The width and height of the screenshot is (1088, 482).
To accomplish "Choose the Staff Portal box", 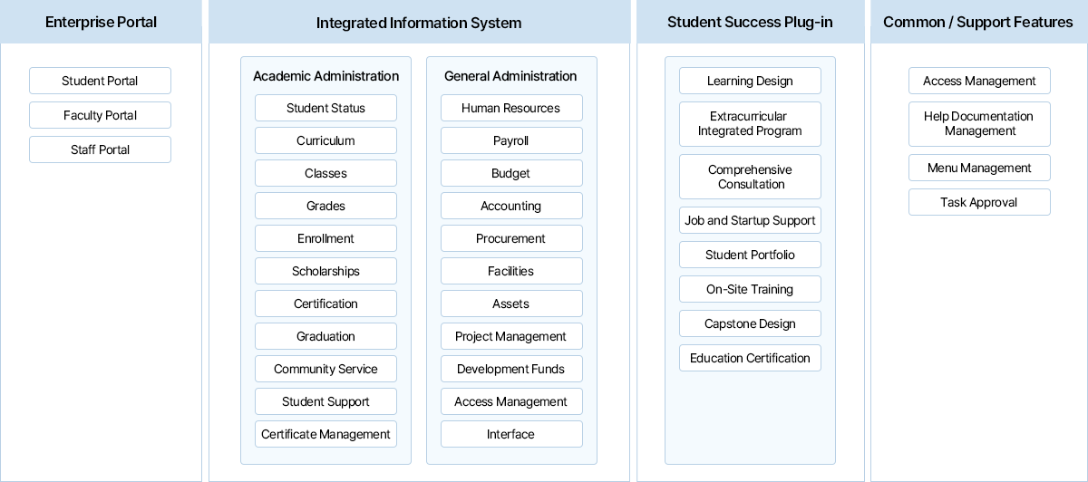I will click(x=100, y=149).
